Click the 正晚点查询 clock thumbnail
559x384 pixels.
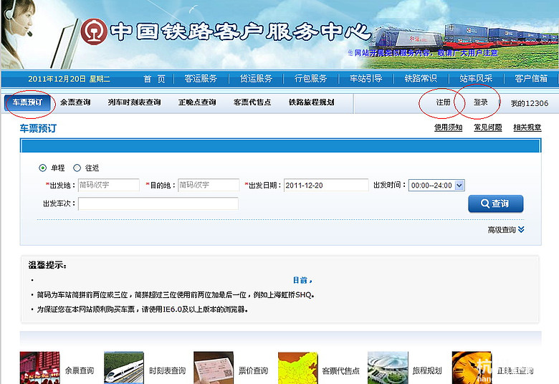472,368
